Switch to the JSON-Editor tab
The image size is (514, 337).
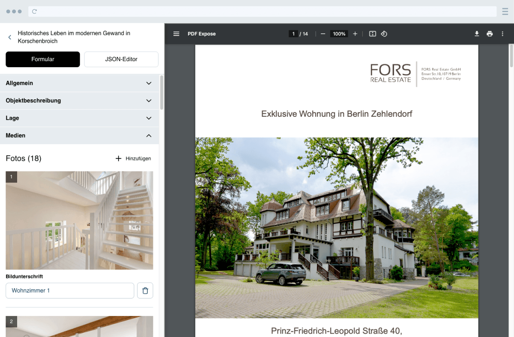pos(121,59)
